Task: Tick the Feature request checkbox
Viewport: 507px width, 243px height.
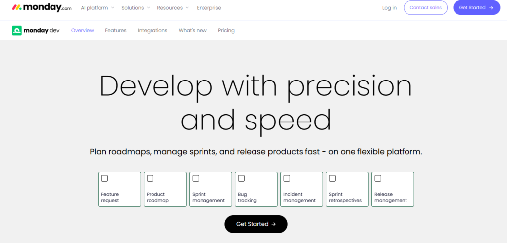Action: (104, 178)
